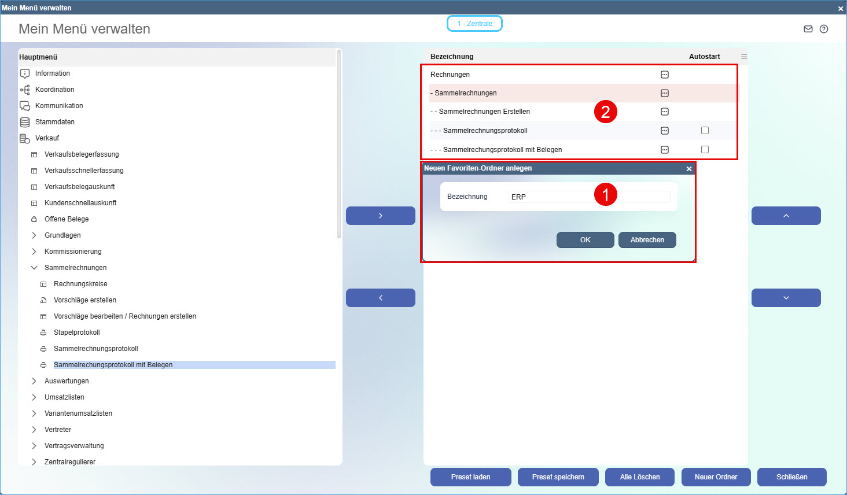The image size is (847, 495).
Task: Click the Verkauf menu icon
Action: 25,138
